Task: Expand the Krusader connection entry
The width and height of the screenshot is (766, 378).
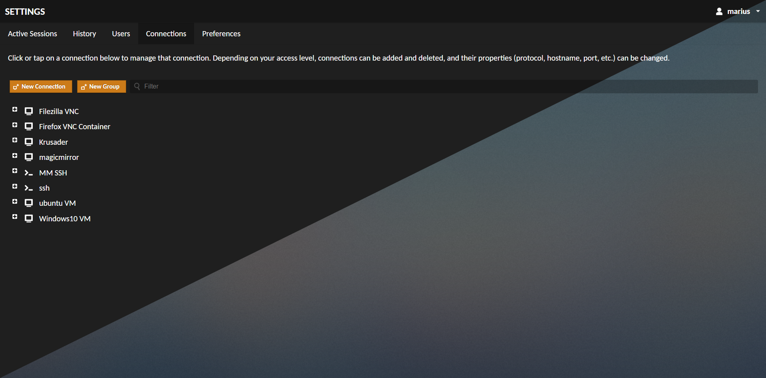Action: [15, 140]
